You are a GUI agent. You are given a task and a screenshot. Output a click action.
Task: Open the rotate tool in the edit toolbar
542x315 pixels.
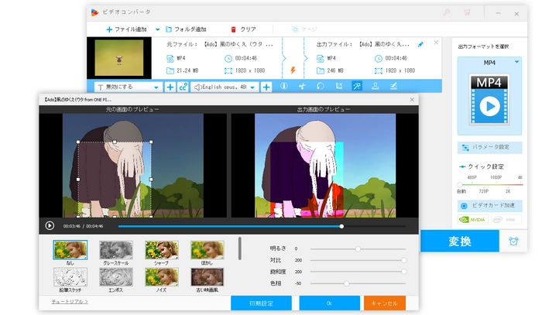(321, 87)
